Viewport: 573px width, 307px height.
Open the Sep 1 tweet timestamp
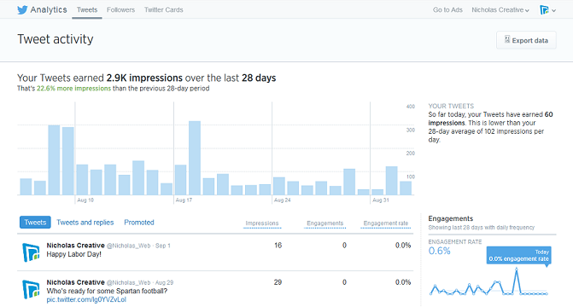163,246
